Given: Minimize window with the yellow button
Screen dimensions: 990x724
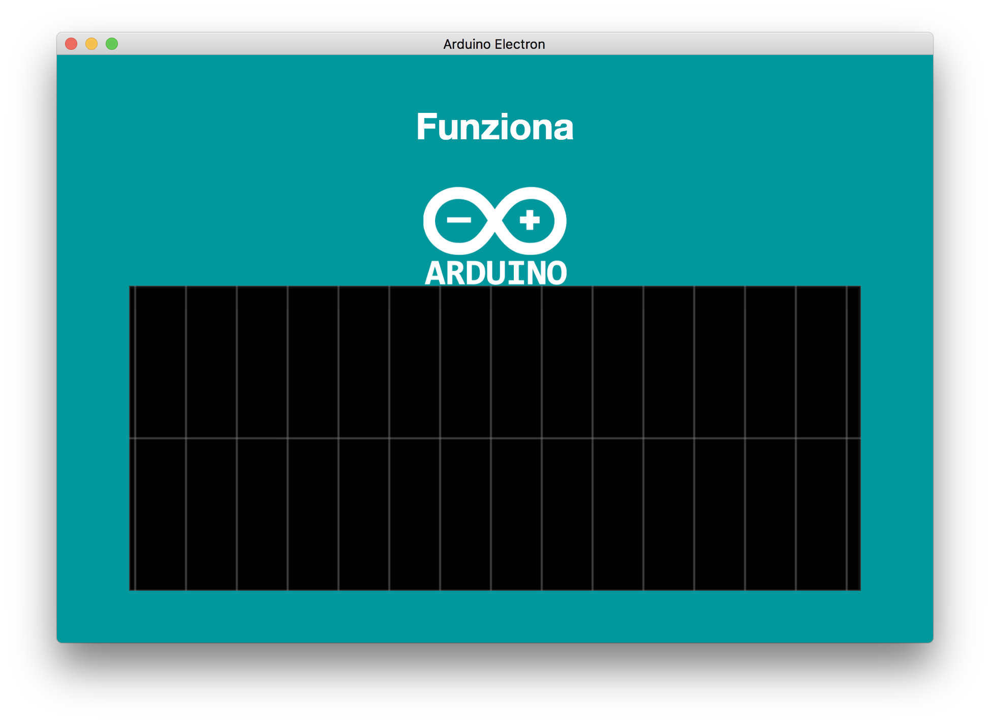Looking at the screenshot, I should pyautogui.click(x=91, y=44).
